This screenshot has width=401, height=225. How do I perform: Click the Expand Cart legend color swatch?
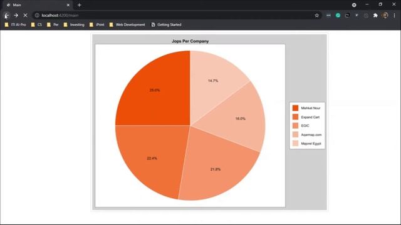[295, 117]
